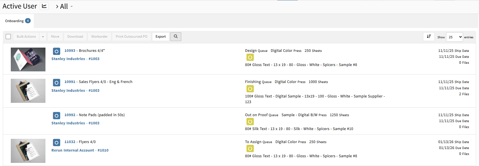Image resolution: width=479 pixels, height=166 pixels.
Task: Click the search magnifier button
Action: point(176,37)
